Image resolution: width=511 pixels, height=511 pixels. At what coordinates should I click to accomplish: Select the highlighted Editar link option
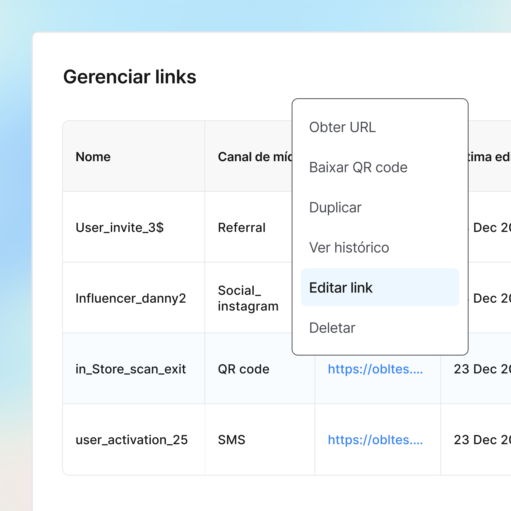point(341,287)
